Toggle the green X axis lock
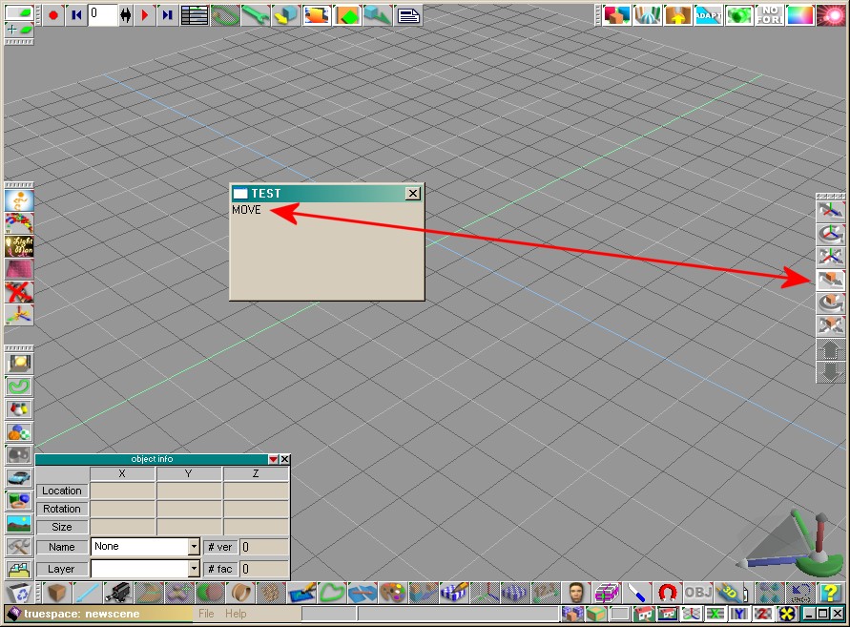The height and width of the screenshot is (627, 850). tap(715, 614)
